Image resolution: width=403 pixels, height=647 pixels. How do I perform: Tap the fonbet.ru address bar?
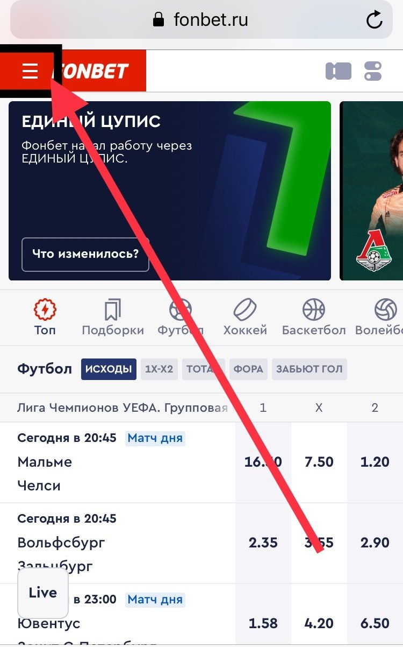[x=201, y=20]
